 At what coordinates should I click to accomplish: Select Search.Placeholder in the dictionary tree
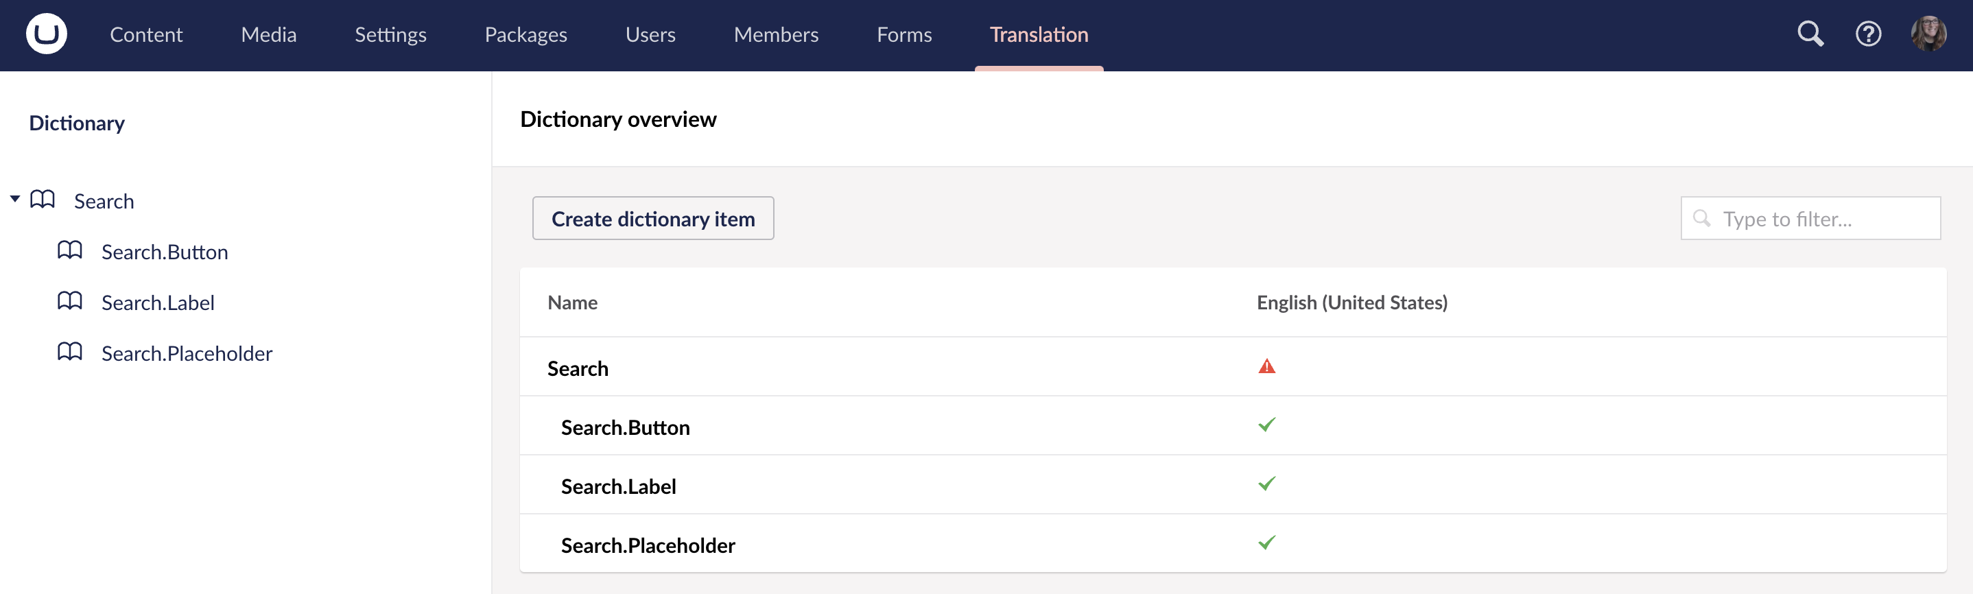pos(187,354)
